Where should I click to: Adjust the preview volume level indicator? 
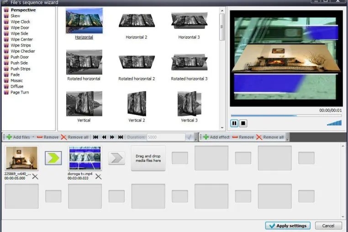334,123
